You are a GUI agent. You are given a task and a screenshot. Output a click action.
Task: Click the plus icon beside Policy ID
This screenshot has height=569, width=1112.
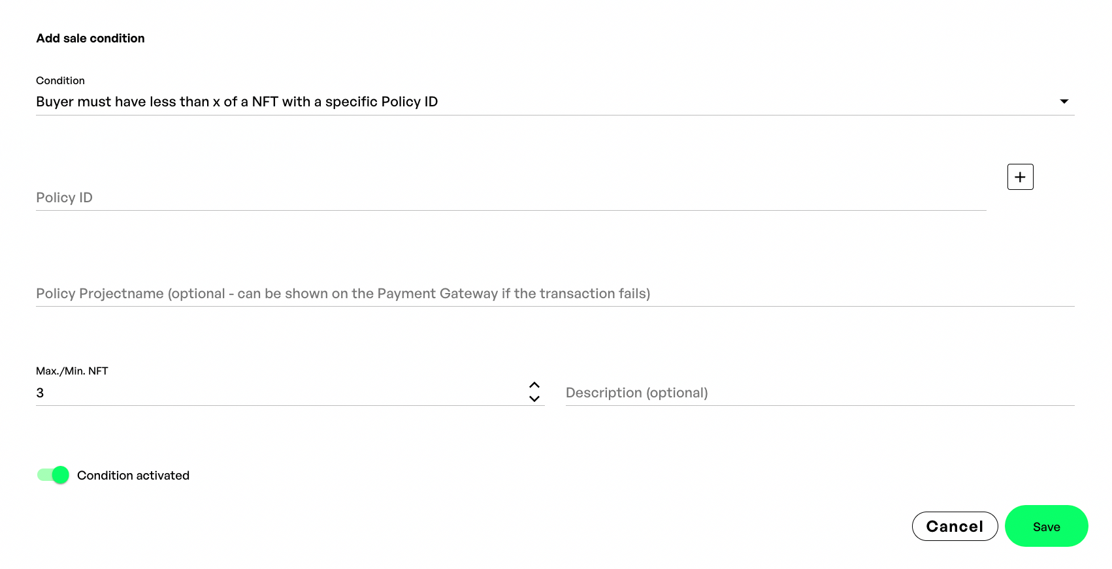pyautogui.click(x=1020, y=177)
